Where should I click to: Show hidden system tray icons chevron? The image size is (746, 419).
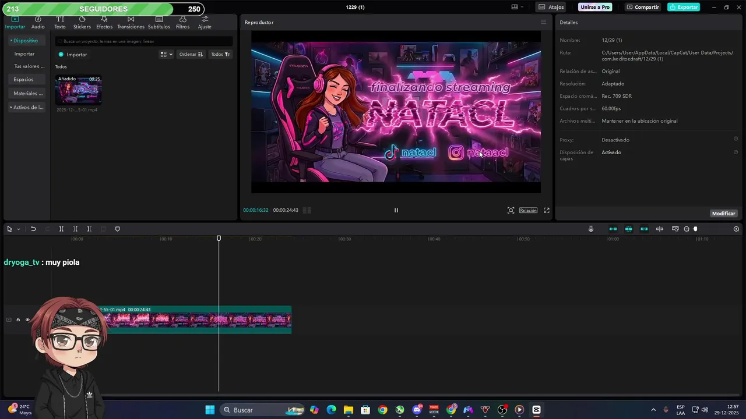coord(653,410)
